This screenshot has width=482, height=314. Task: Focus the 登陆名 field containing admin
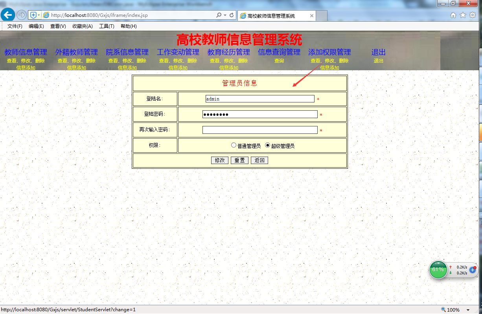pos(260,99)
